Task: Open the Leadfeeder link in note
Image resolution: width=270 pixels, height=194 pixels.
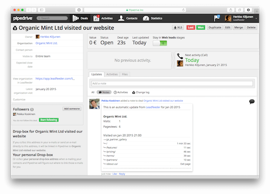Action: coord(153,107)
